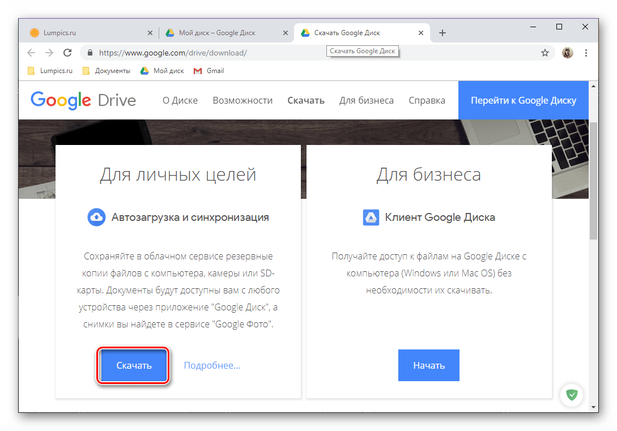
Task: Click the browser forward arrow
Action: pyautogui.click(x=49, y=53)
